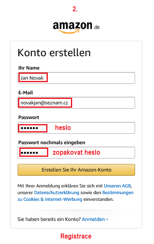Image resolution: width=154 pixels, height=244 pixels.
Task: Click the Ihr Name field label
Action: pyautogui.click(x=29, y=68)
